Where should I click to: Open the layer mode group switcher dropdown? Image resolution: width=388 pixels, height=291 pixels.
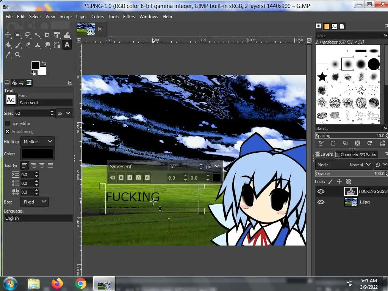pos(381,165)
